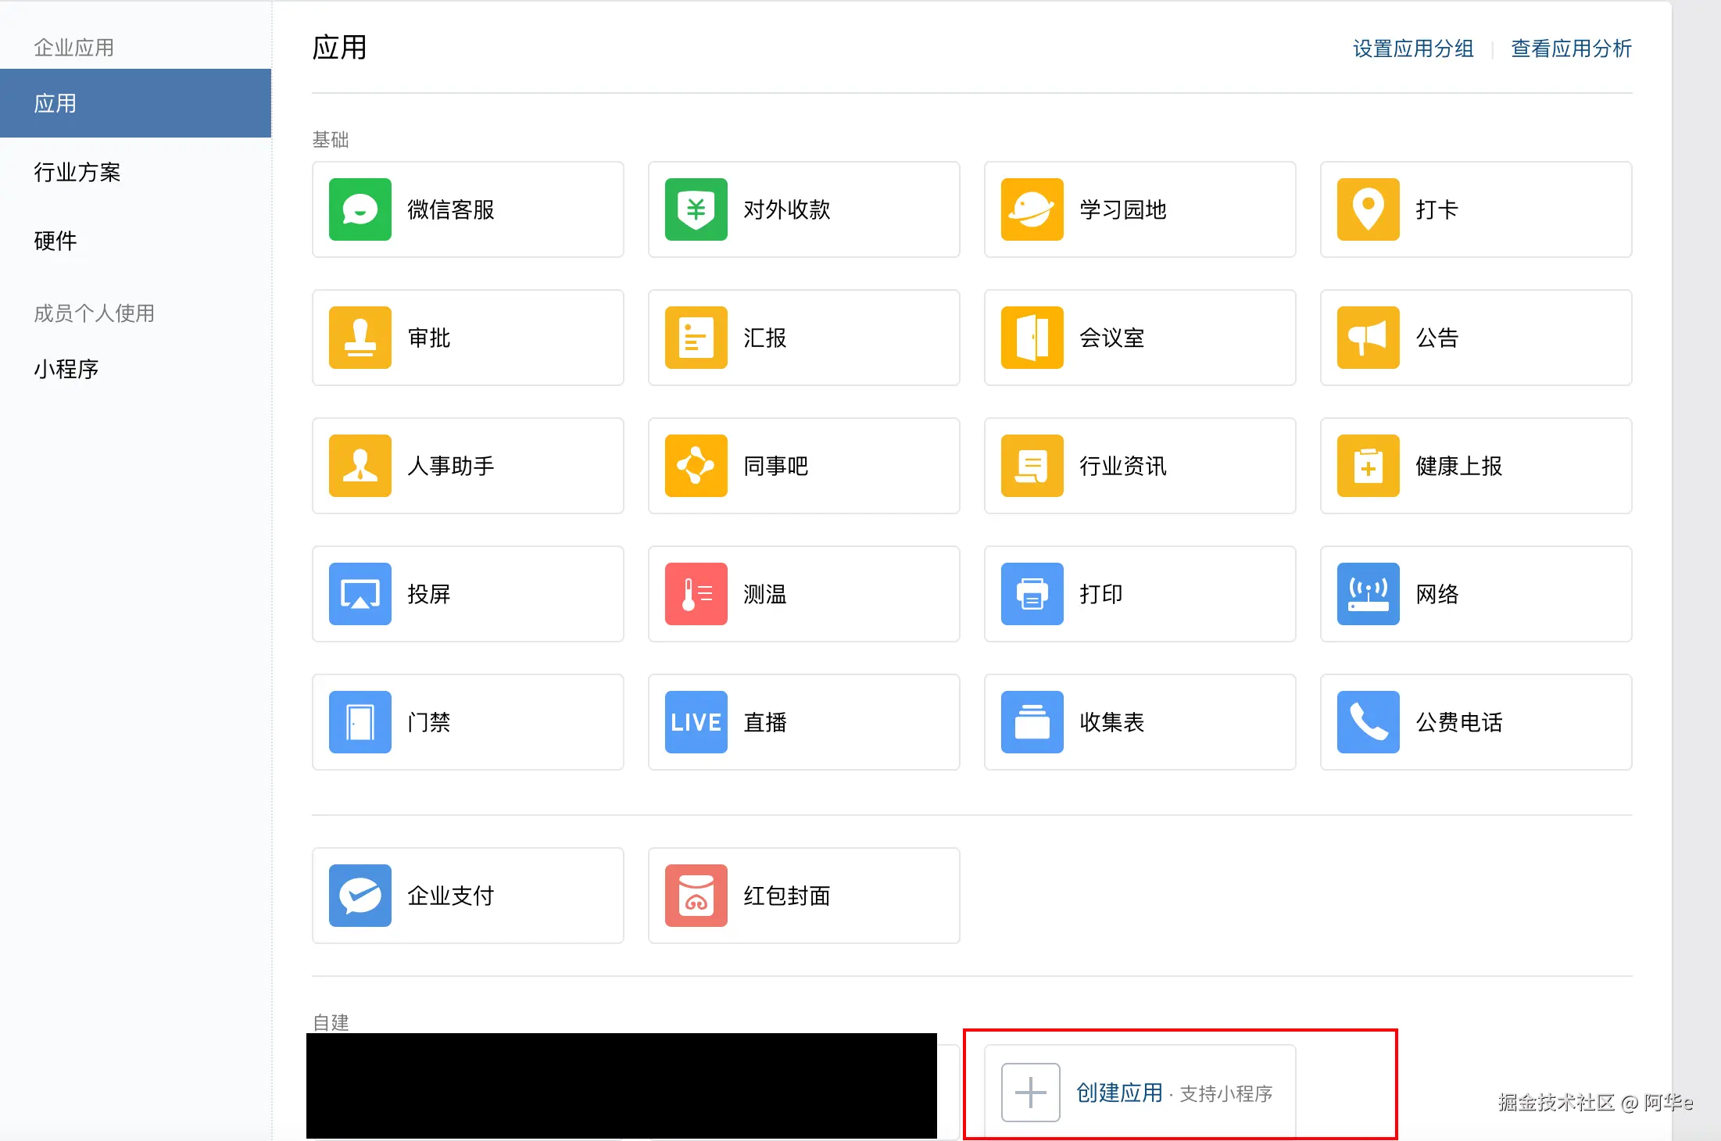This screenshot has height=1141, width=1721.
Task: Select the 审批 stamp icon
Action: (x=360, y=338)
